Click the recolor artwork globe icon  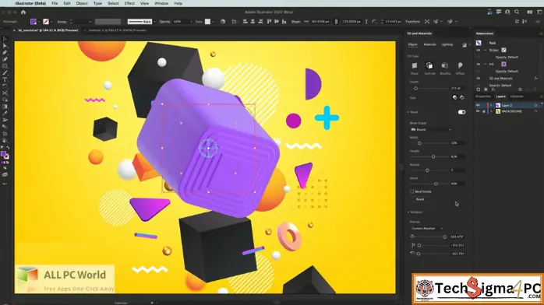pyautogui.click(x=223, y=22)
